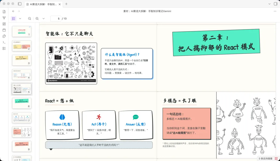Toggle the left sidebar icon in title bar
The height and width of the screenshot is (161, 280).
click(20, 4)
